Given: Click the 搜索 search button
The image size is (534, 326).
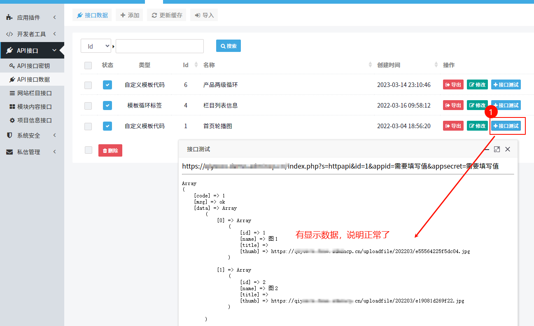Looking at the screenshot, I should click(229, 46).
